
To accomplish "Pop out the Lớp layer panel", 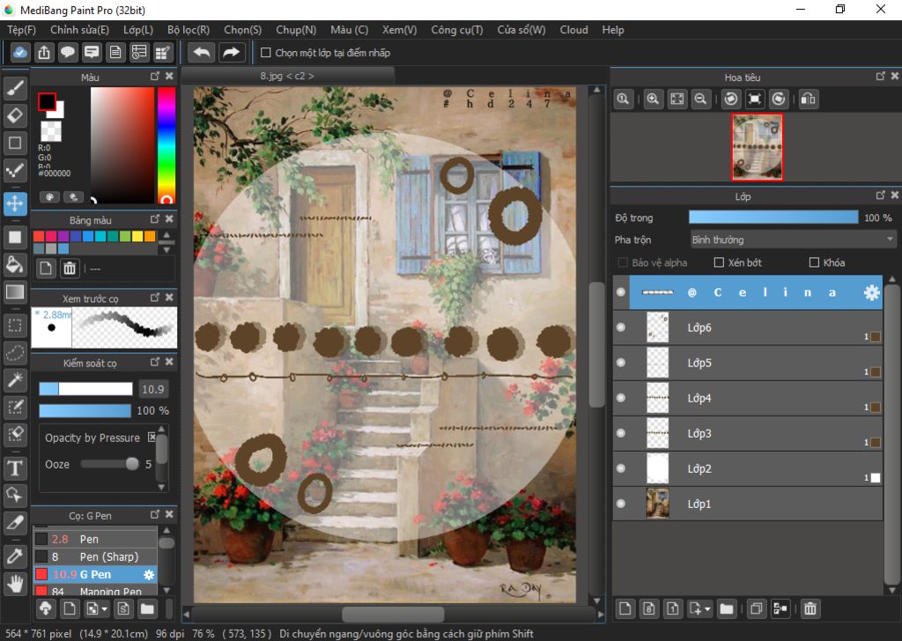I will (x=880, y=195).
